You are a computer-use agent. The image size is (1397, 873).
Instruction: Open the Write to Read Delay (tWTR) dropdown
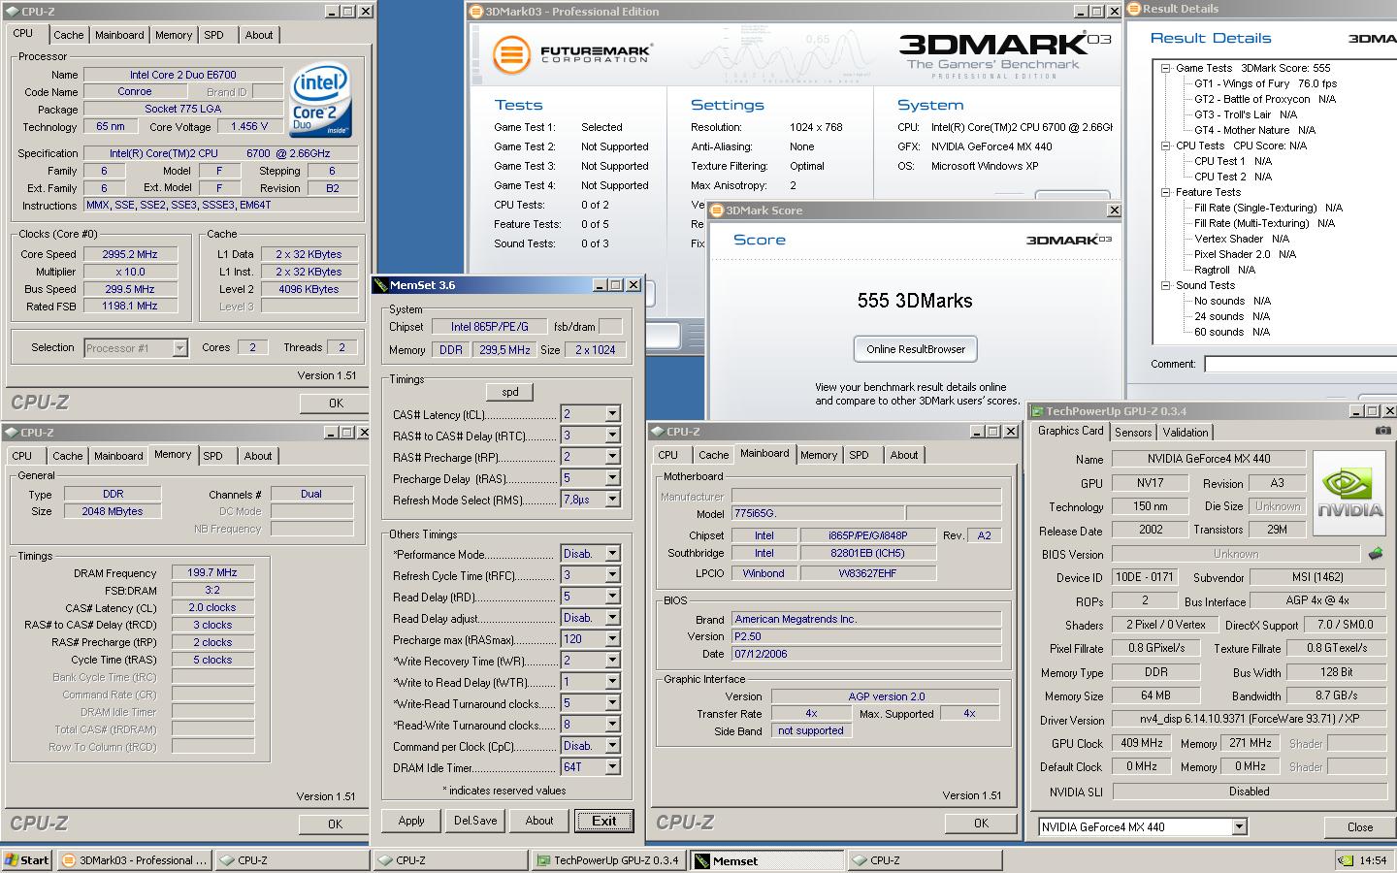pos(612,682)
